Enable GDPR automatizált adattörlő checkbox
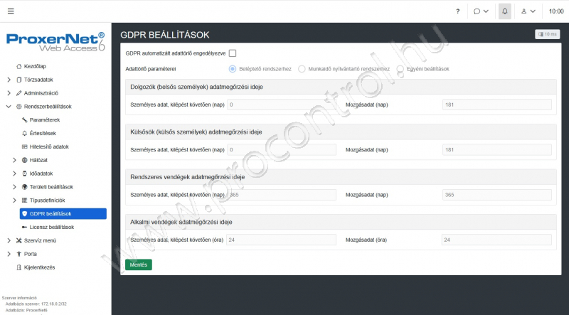 (x=233, y=53)
